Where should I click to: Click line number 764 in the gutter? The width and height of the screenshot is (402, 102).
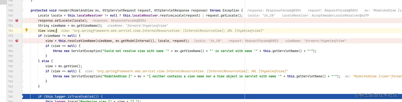(x=10, y=91)
